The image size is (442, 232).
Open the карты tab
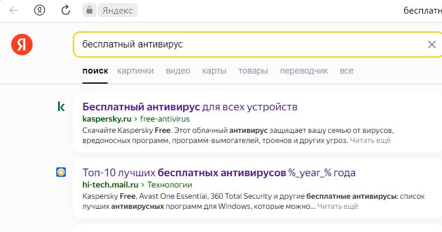(214, 71)
